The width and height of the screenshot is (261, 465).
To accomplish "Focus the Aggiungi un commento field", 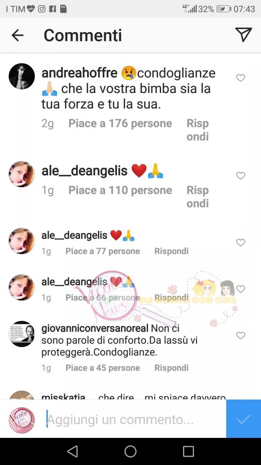I will pos(135,419).
